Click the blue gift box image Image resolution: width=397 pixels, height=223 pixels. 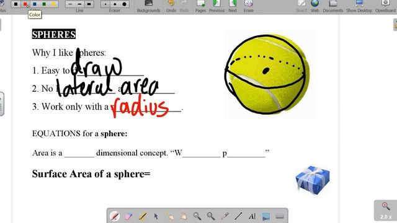pyautogui.click(x=313, y=180)
